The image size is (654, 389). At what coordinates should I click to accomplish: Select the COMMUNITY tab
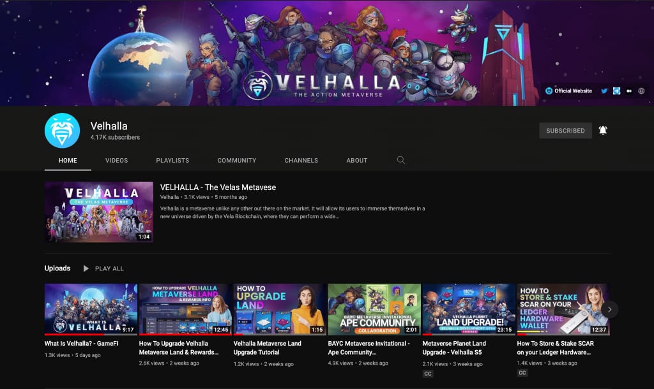(237, 160)
